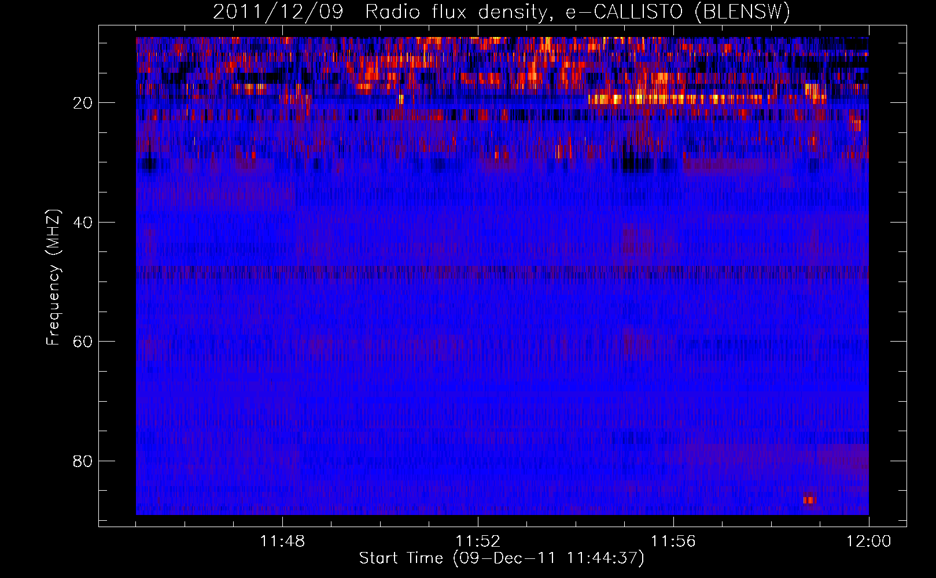The width and height of the screenshot is (936, 578).
Task: Click the "60" frequency tick label
Action: point(83,342)
